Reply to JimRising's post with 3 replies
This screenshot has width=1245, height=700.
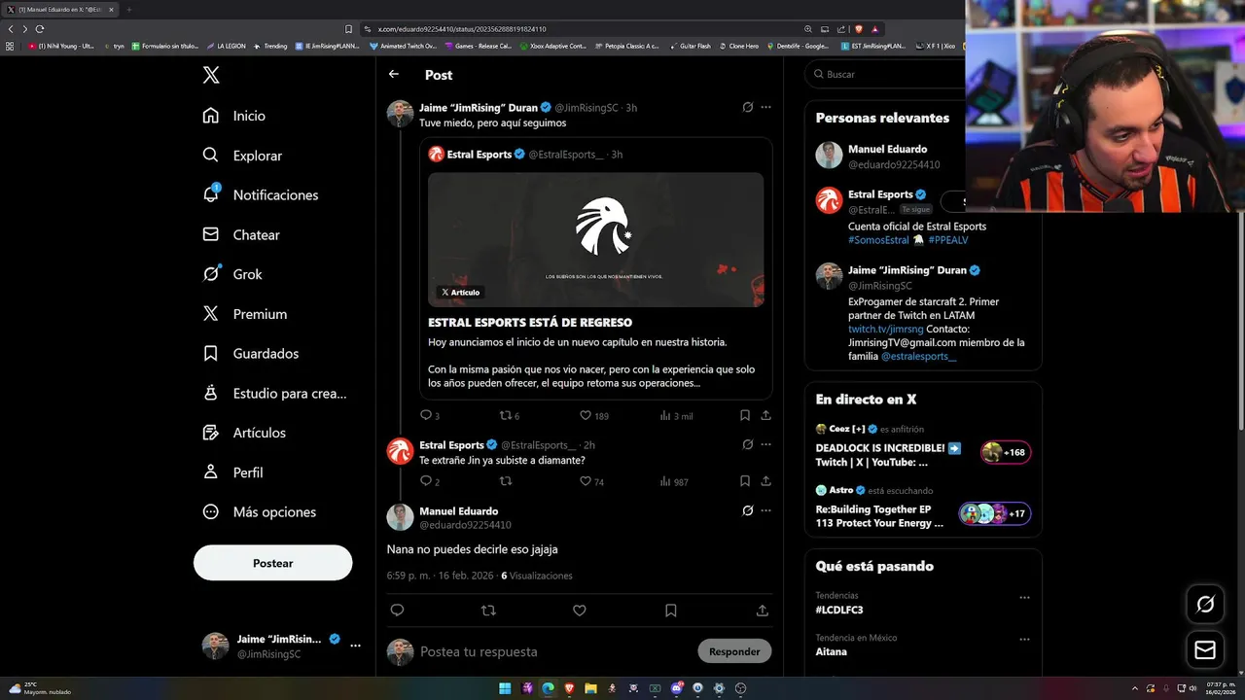[x=430, y=415]
